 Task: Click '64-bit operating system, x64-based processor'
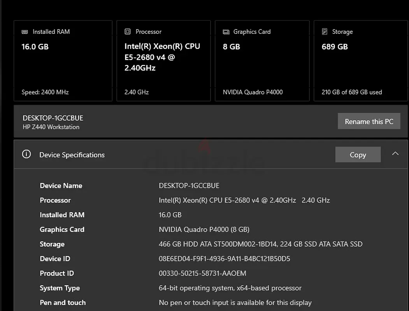(230, 288)
